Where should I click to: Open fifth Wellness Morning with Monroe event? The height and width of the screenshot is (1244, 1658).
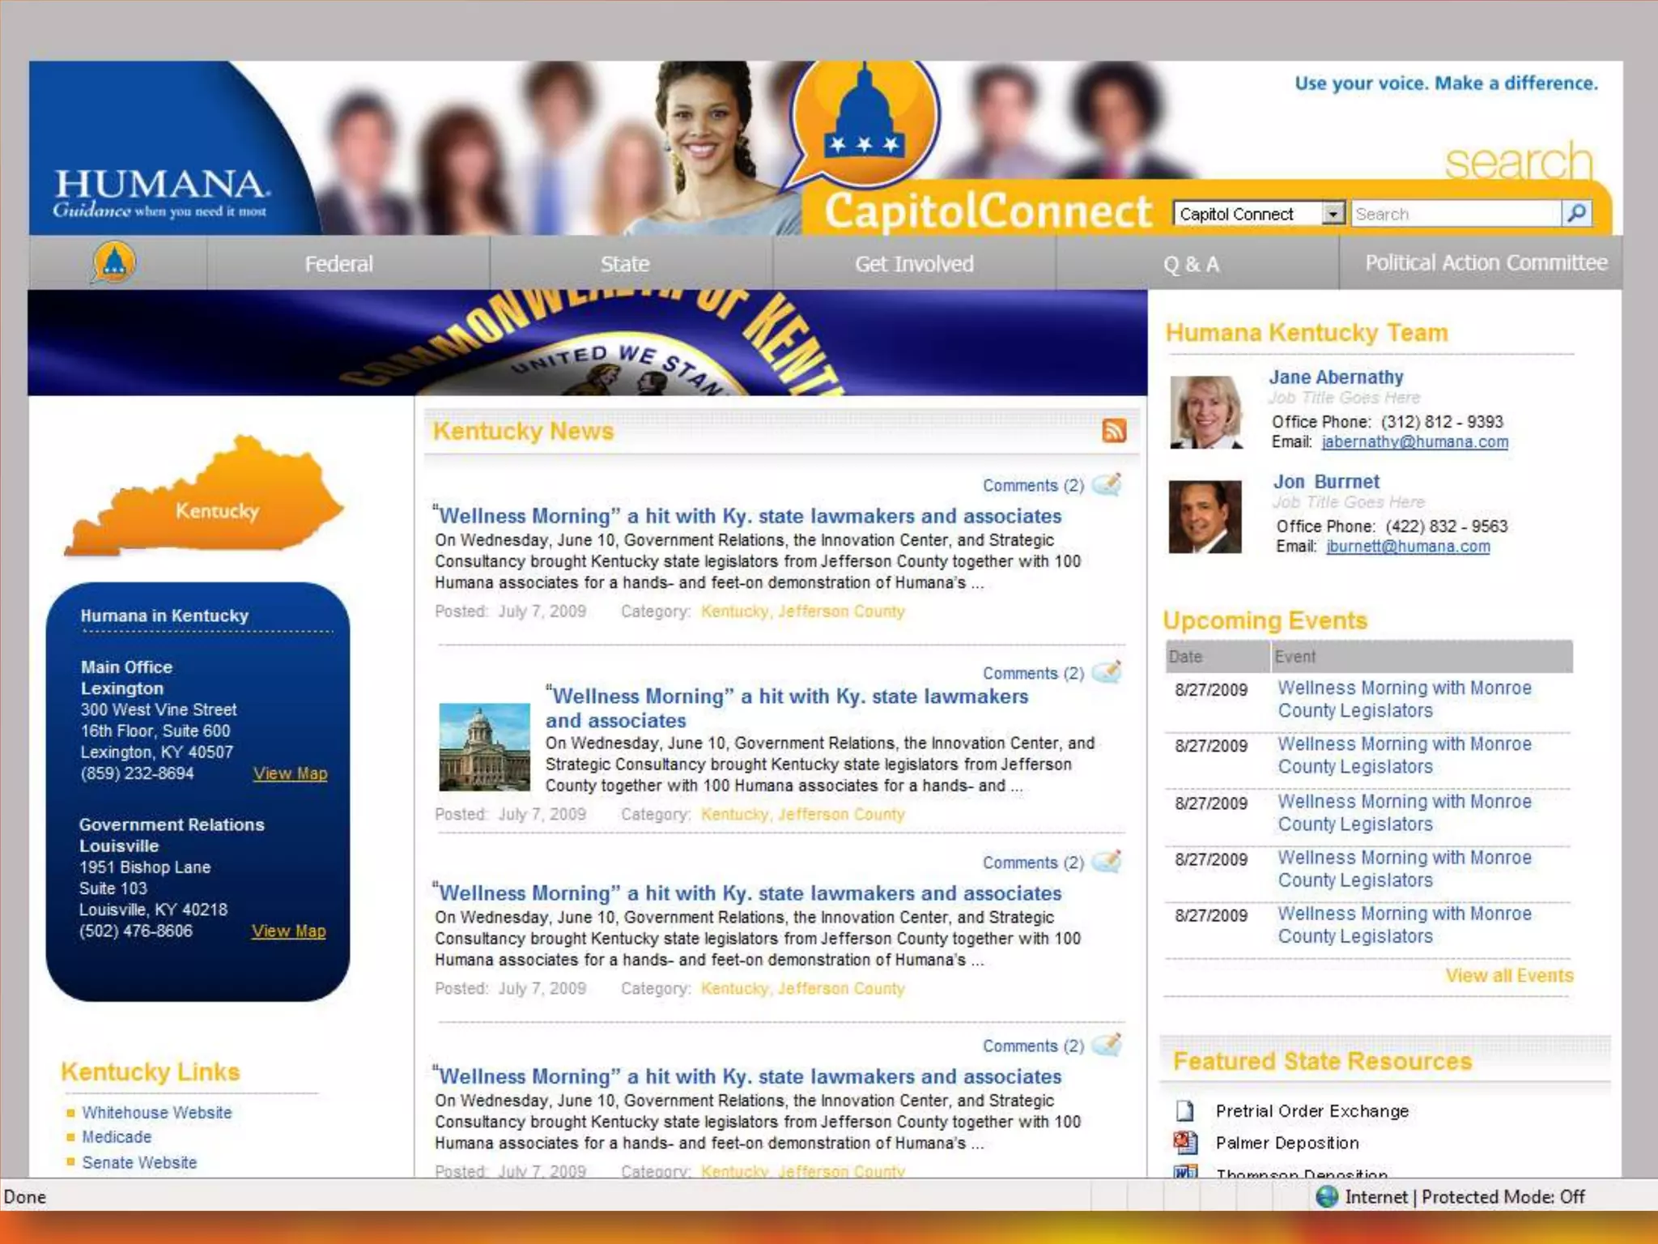[1404, 924]
